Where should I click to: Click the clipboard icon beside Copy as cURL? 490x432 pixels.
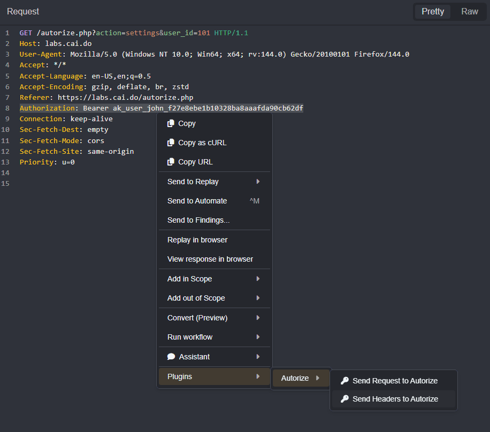(x=171, y=143)
